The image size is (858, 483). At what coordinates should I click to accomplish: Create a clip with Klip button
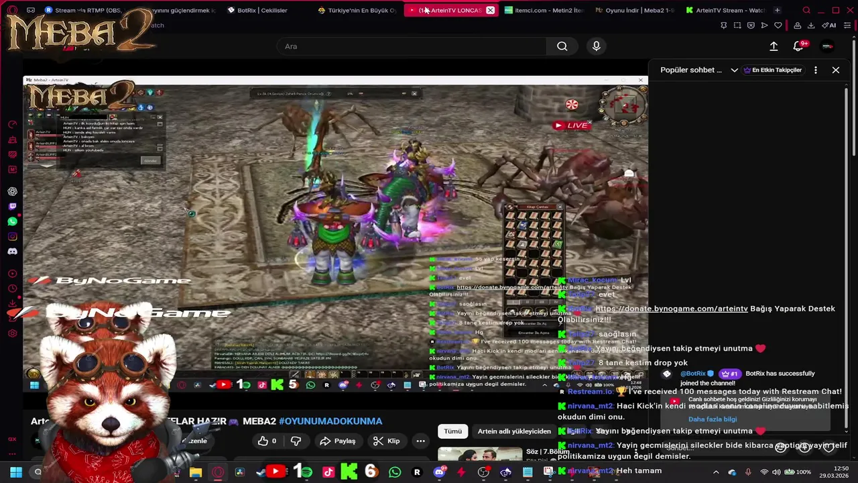point(386,441)
